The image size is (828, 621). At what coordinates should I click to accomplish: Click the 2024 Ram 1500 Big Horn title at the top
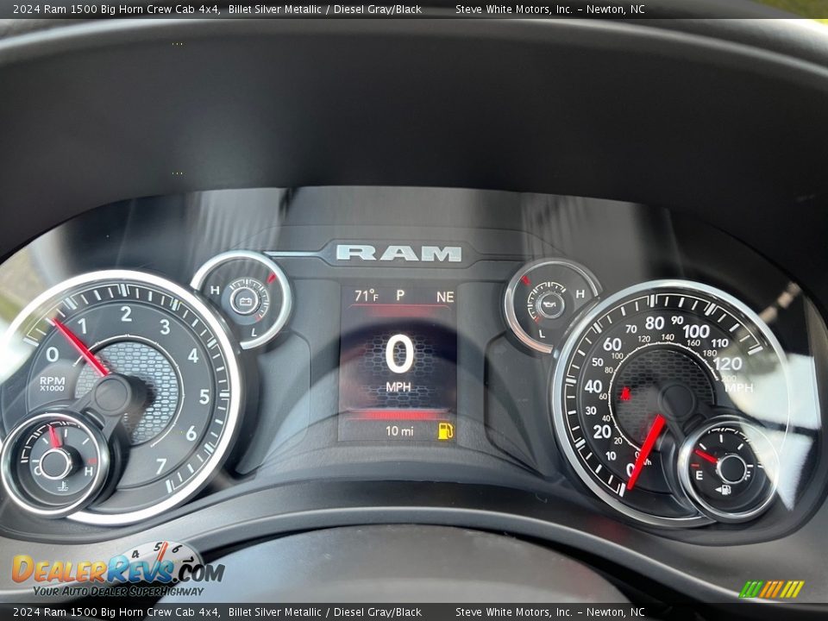116,9
